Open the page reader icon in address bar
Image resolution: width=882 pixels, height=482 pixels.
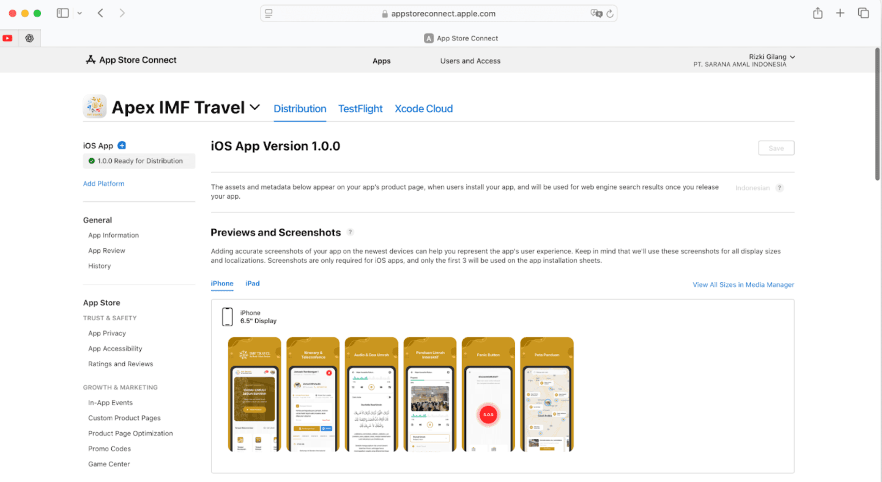[269, 13]
